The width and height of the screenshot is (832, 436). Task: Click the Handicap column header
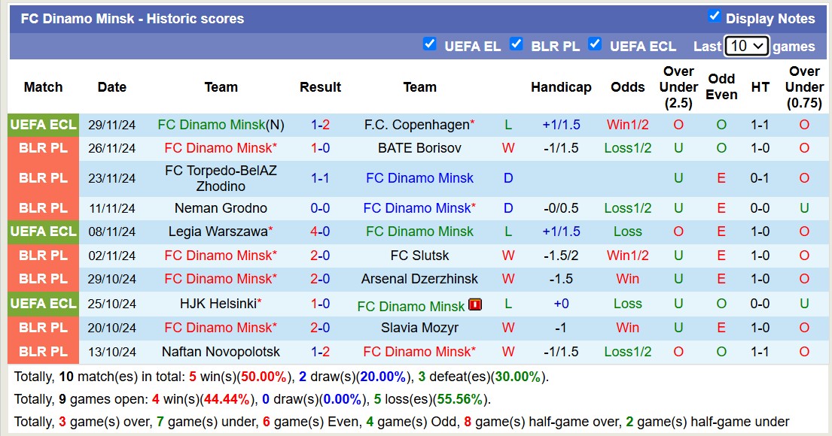point(561,87)
